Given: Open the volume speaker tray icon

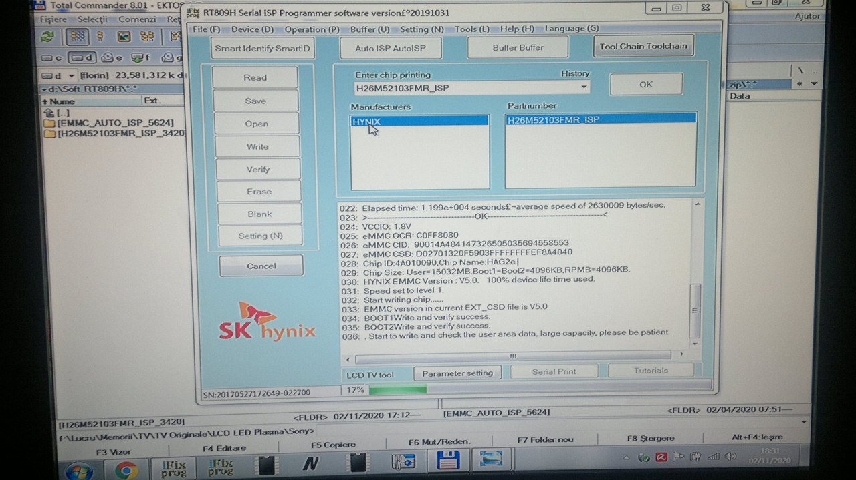Looking at the screenshot, I should coord(730,456).
